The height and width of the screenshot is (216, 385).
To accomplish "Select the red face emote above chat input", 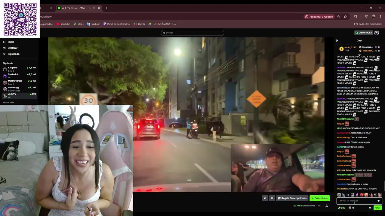I will point(362,195).
